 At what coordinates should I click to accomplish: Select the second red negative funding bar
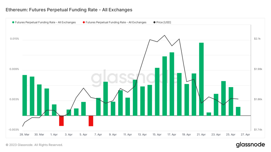(91, 120)
